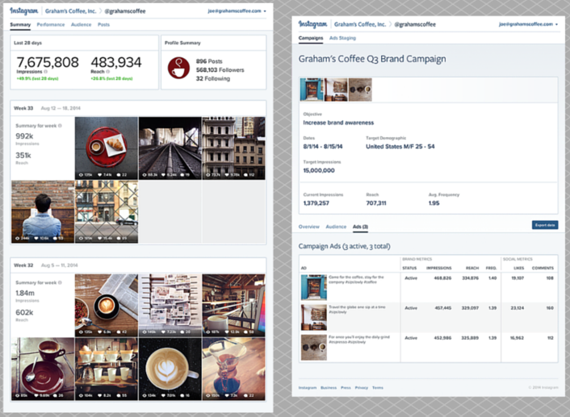Click the IMPRESSIONS column header
Screen dimensions: 570x417
click(438, 268)
